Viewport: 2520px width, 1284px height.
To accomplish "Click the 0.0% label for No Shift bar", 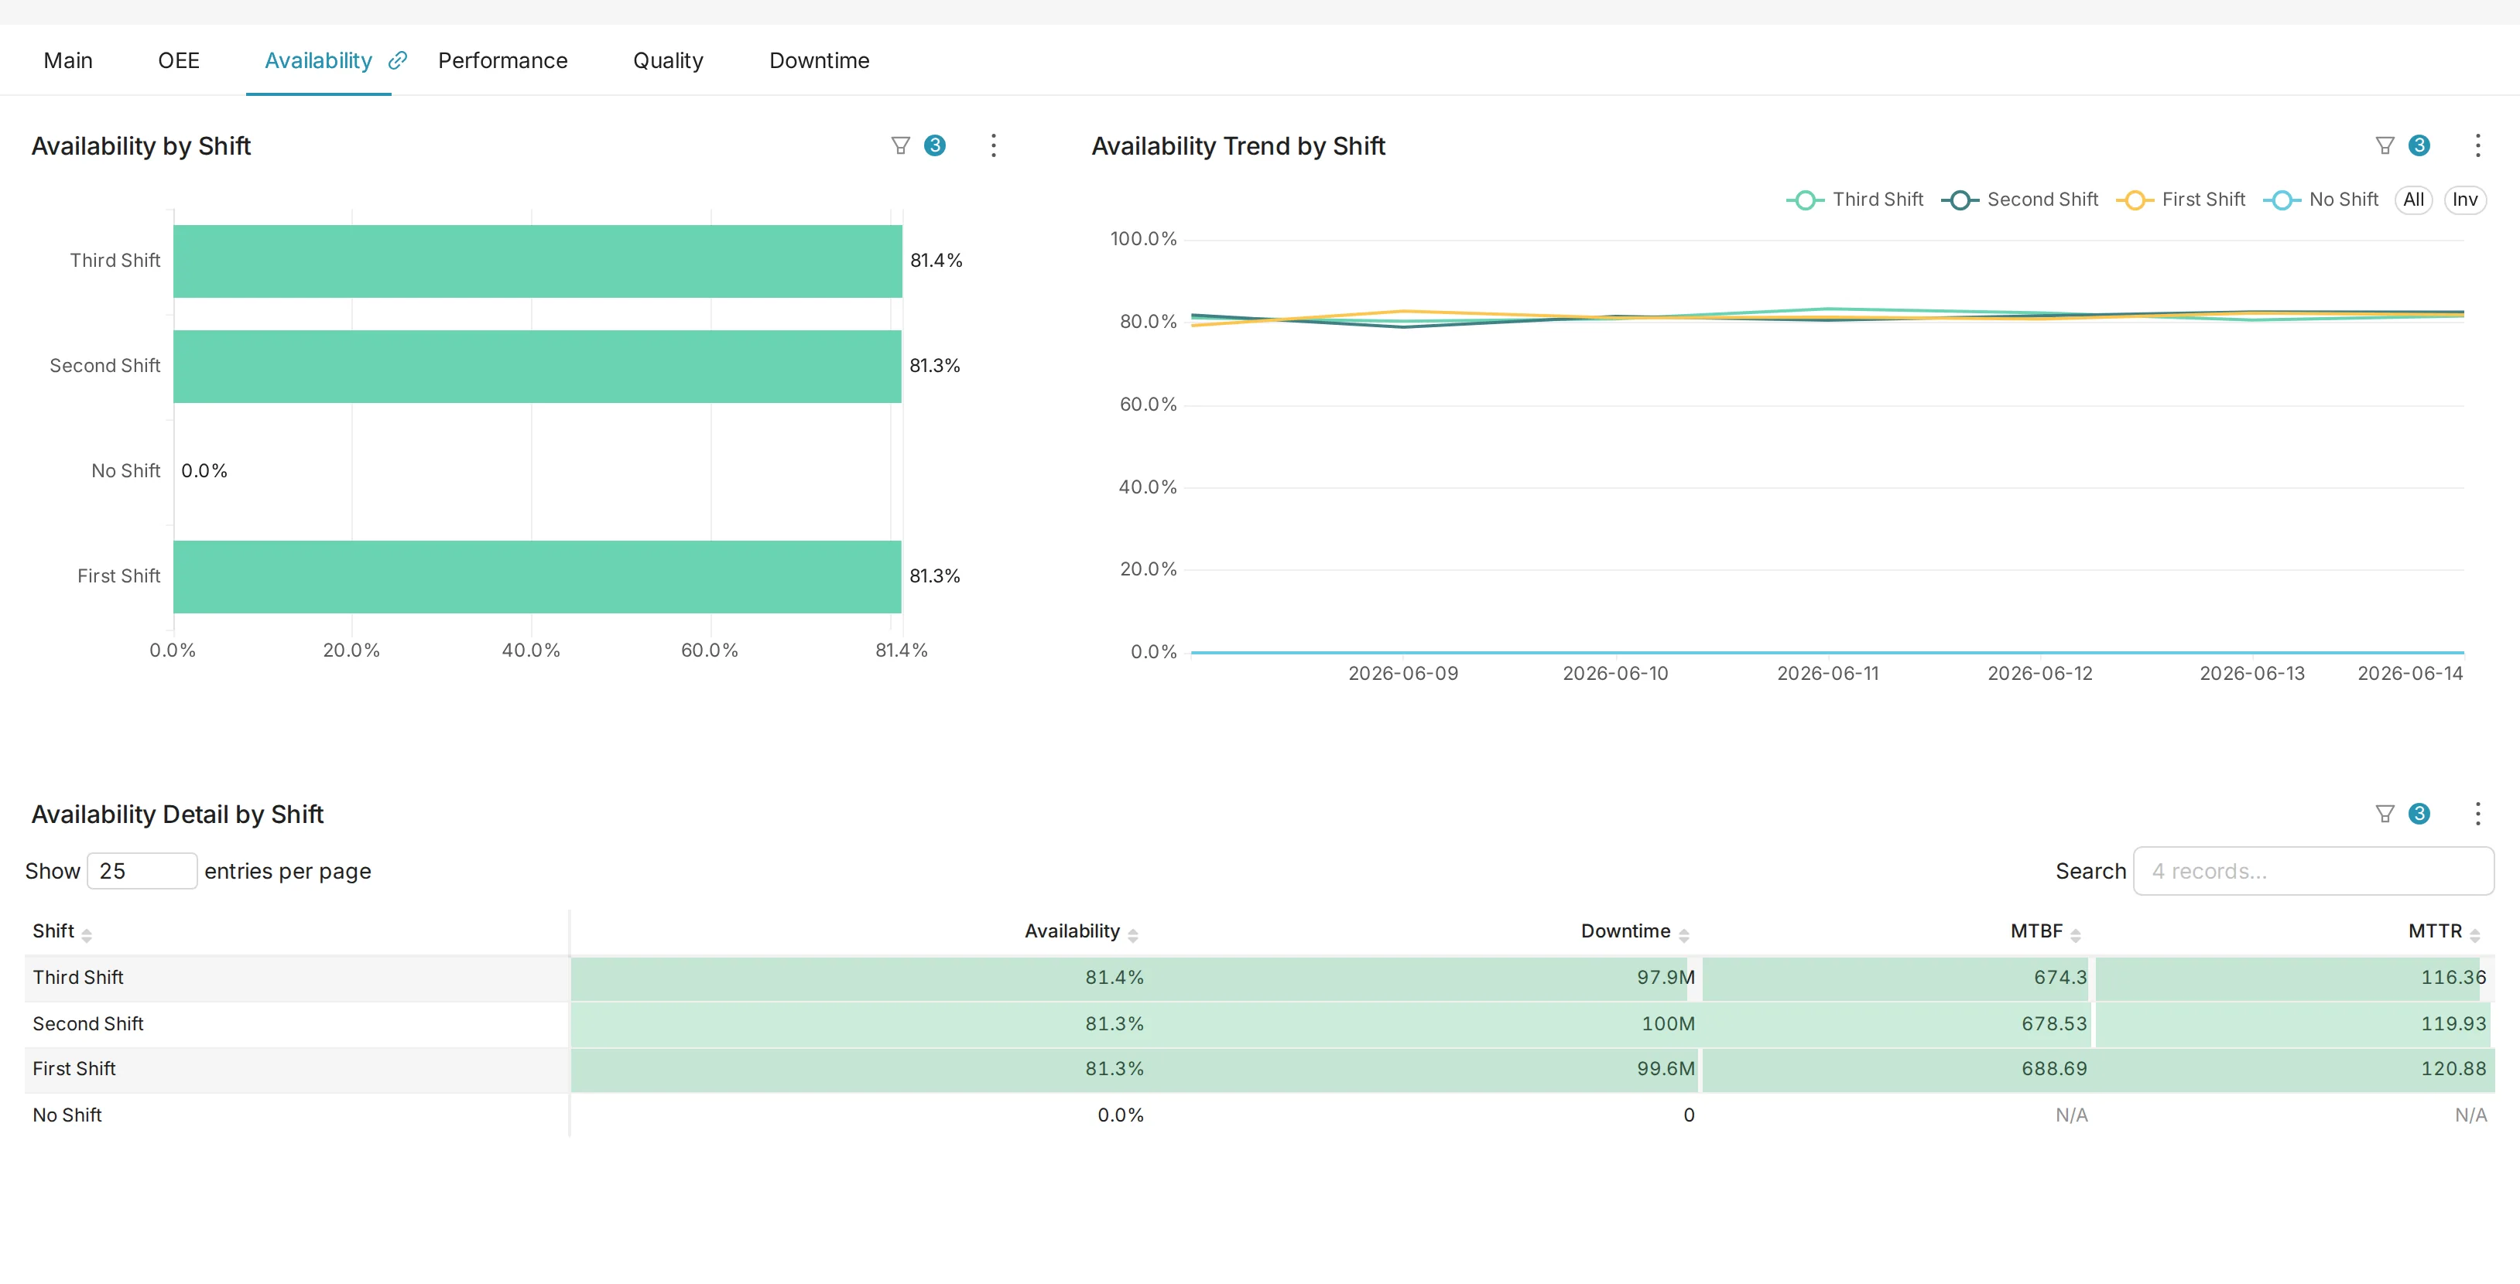I will point(204,470).
